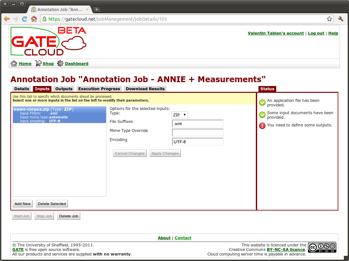The width and height of the screenshot is (349, 261).
Task: Click the Delete Selected button
Action: [x=52, y=204]
